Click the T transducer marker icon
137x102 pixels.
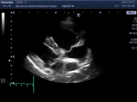point(78,15)
